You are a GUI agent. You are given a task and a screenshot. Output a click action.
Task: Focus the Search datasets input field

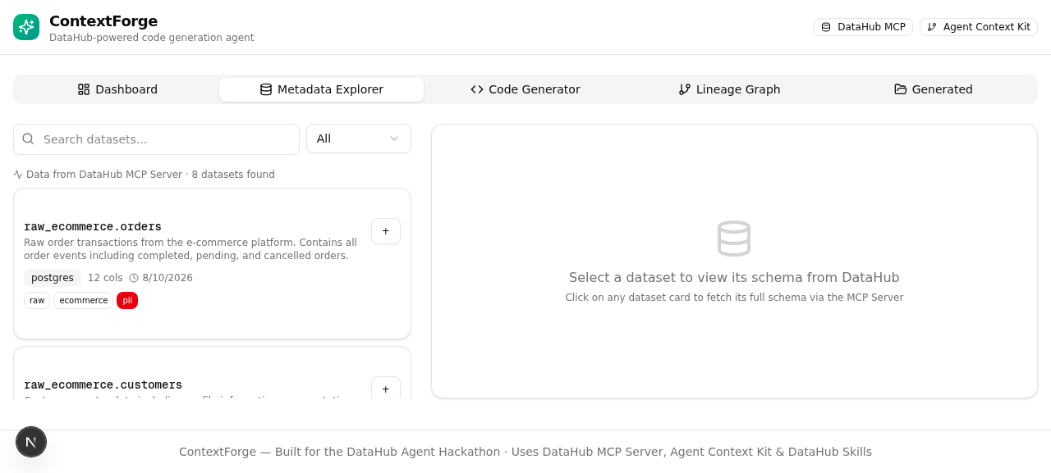click(x=156, y=139)
